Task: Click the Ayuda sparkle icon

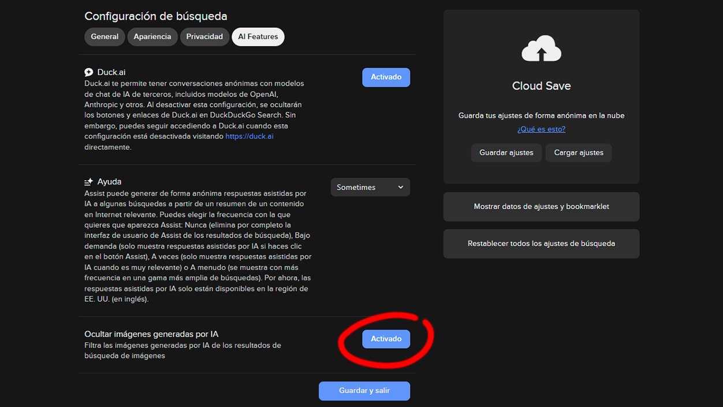Action: tap(89, 182)
